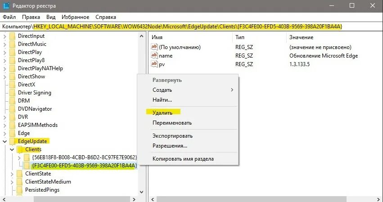Click the string icon for (По умолчанию)
This screenshot has width=383, height=202.
[x=154, y=47]
